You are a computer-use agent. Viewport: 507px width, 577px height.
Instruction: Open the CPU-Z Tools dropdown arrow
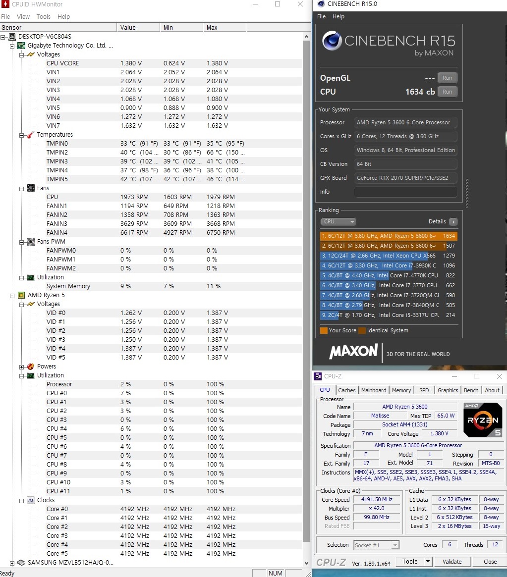click(x=428, y=562)
